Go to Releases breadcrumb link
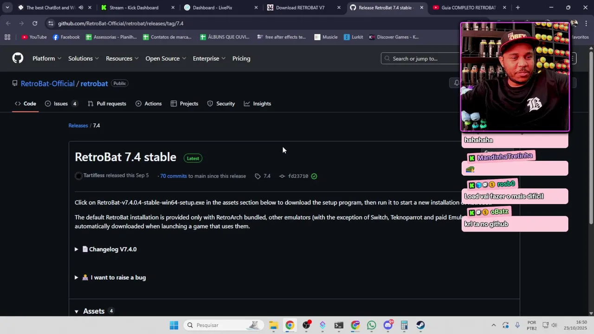The width and height of the screenshot is (594, 334). (x=78, y=126)
